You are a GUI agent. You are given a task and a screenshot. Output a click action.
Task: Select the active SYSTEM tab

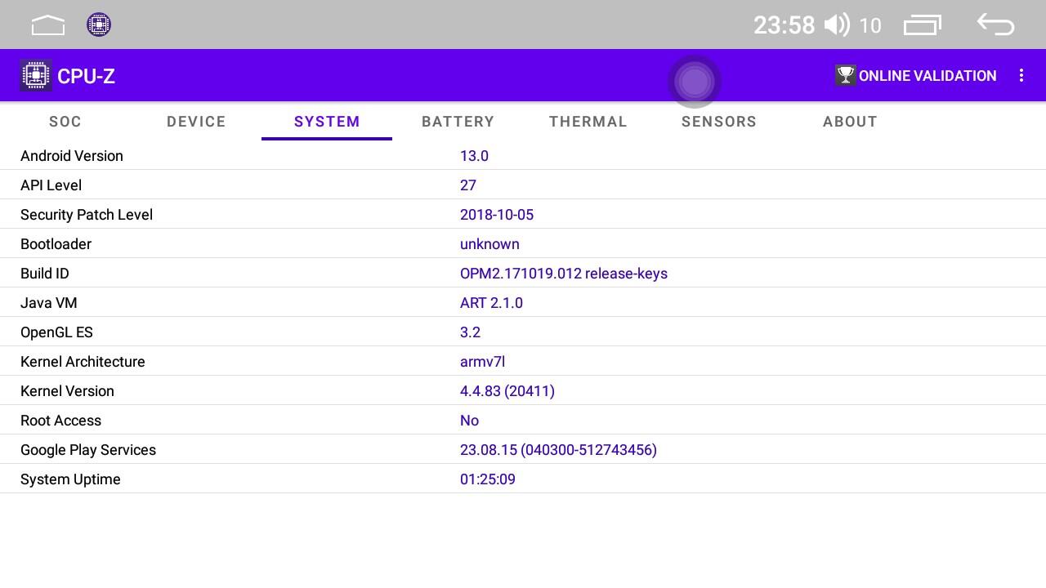(327, 122)
